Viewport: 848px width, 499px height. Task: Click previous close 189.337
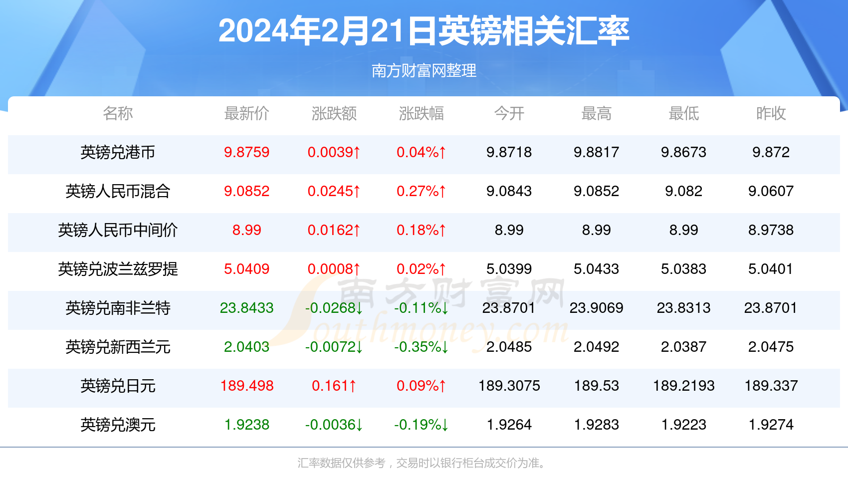(771, 386)
